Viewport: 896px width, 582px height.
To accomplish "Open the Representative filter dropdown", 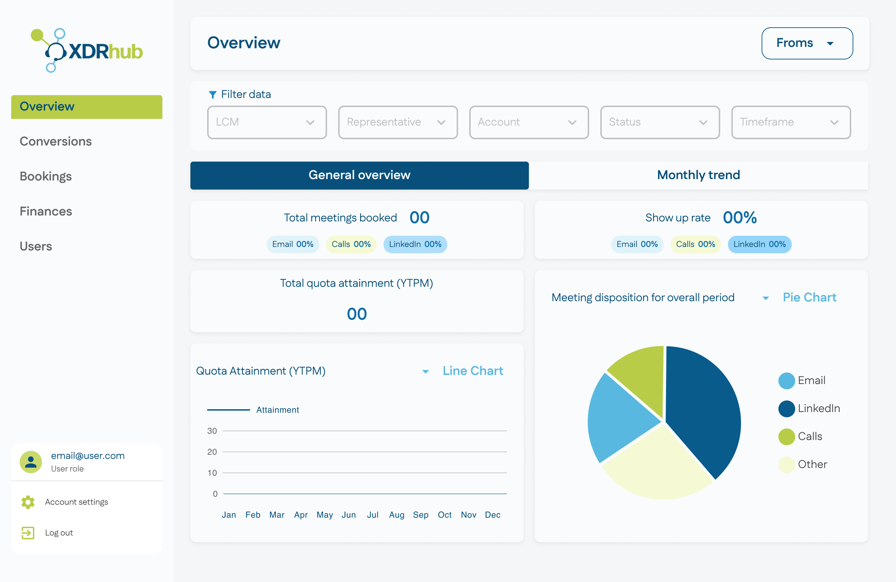I will pos(398,122).
